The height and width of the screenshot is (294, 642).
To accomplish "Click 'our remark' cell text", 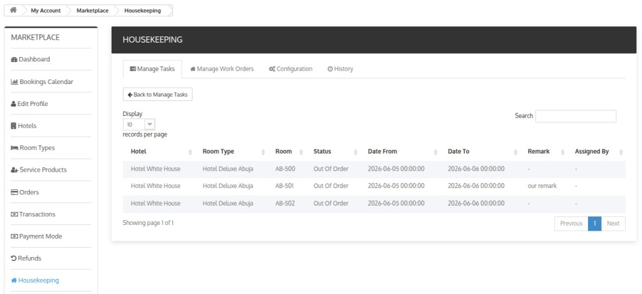I will point(542,186).
